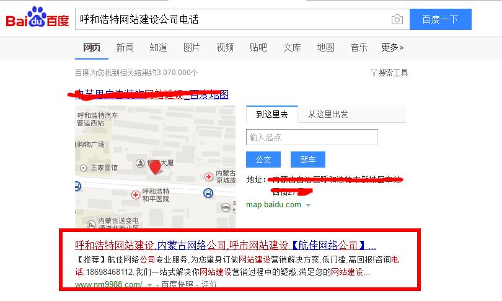The image size is (502, 301).
Task: Expand the arrow beside www.nm9988.com
Action: coord(149,285)
